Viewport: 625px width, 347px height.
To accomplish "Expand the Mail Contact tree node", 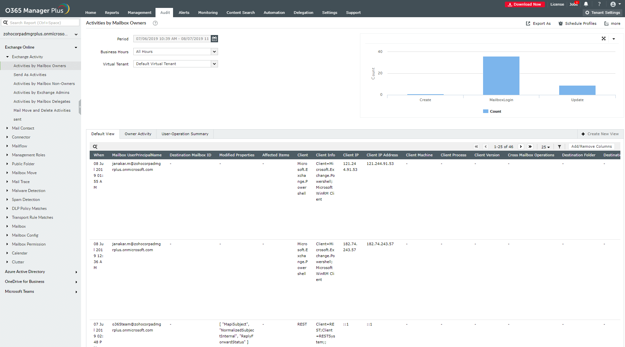I will click(7, 128).
